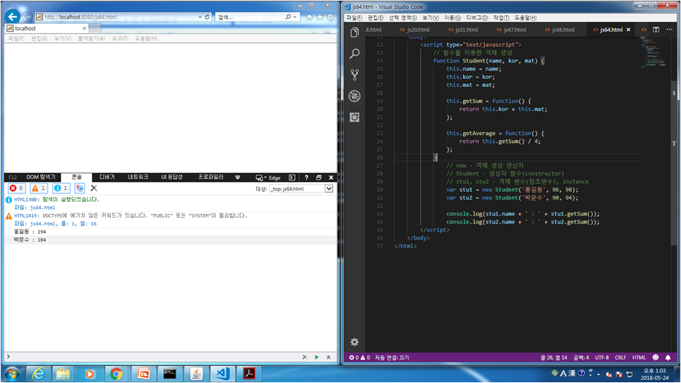The image size is (681, 383).
Task: Clear the F12 console with the X icon
Action: point(93,188)
